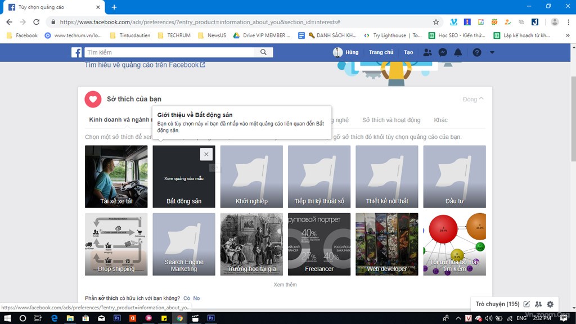Select the Thiết kế nội thất tile
The width and height of the screenshot is (576, 324).
coord(387,177)
